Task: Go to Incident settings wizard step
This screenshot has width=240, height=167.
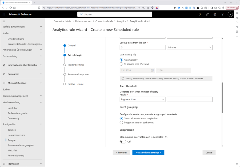Action: click(76, 65)
